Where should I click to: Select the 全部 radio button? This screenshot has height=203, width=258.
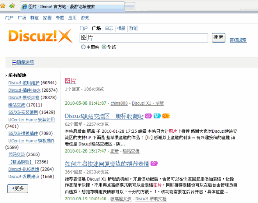tap(104, 47)
